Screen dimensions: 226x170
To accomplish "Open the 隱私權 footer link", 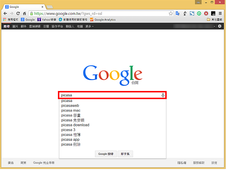I will [x=182, y=163].
